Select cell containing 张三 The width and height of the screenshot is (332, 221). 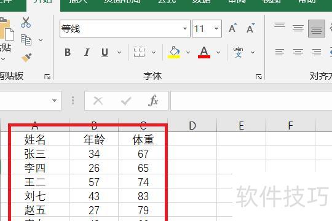point(35,153)
